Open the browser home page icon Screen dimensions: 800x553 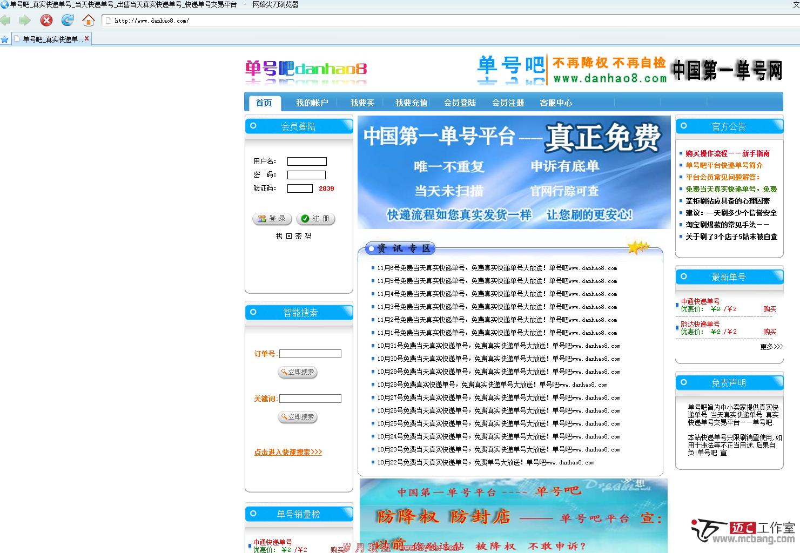pyautogui.click(x=89, y=21)
